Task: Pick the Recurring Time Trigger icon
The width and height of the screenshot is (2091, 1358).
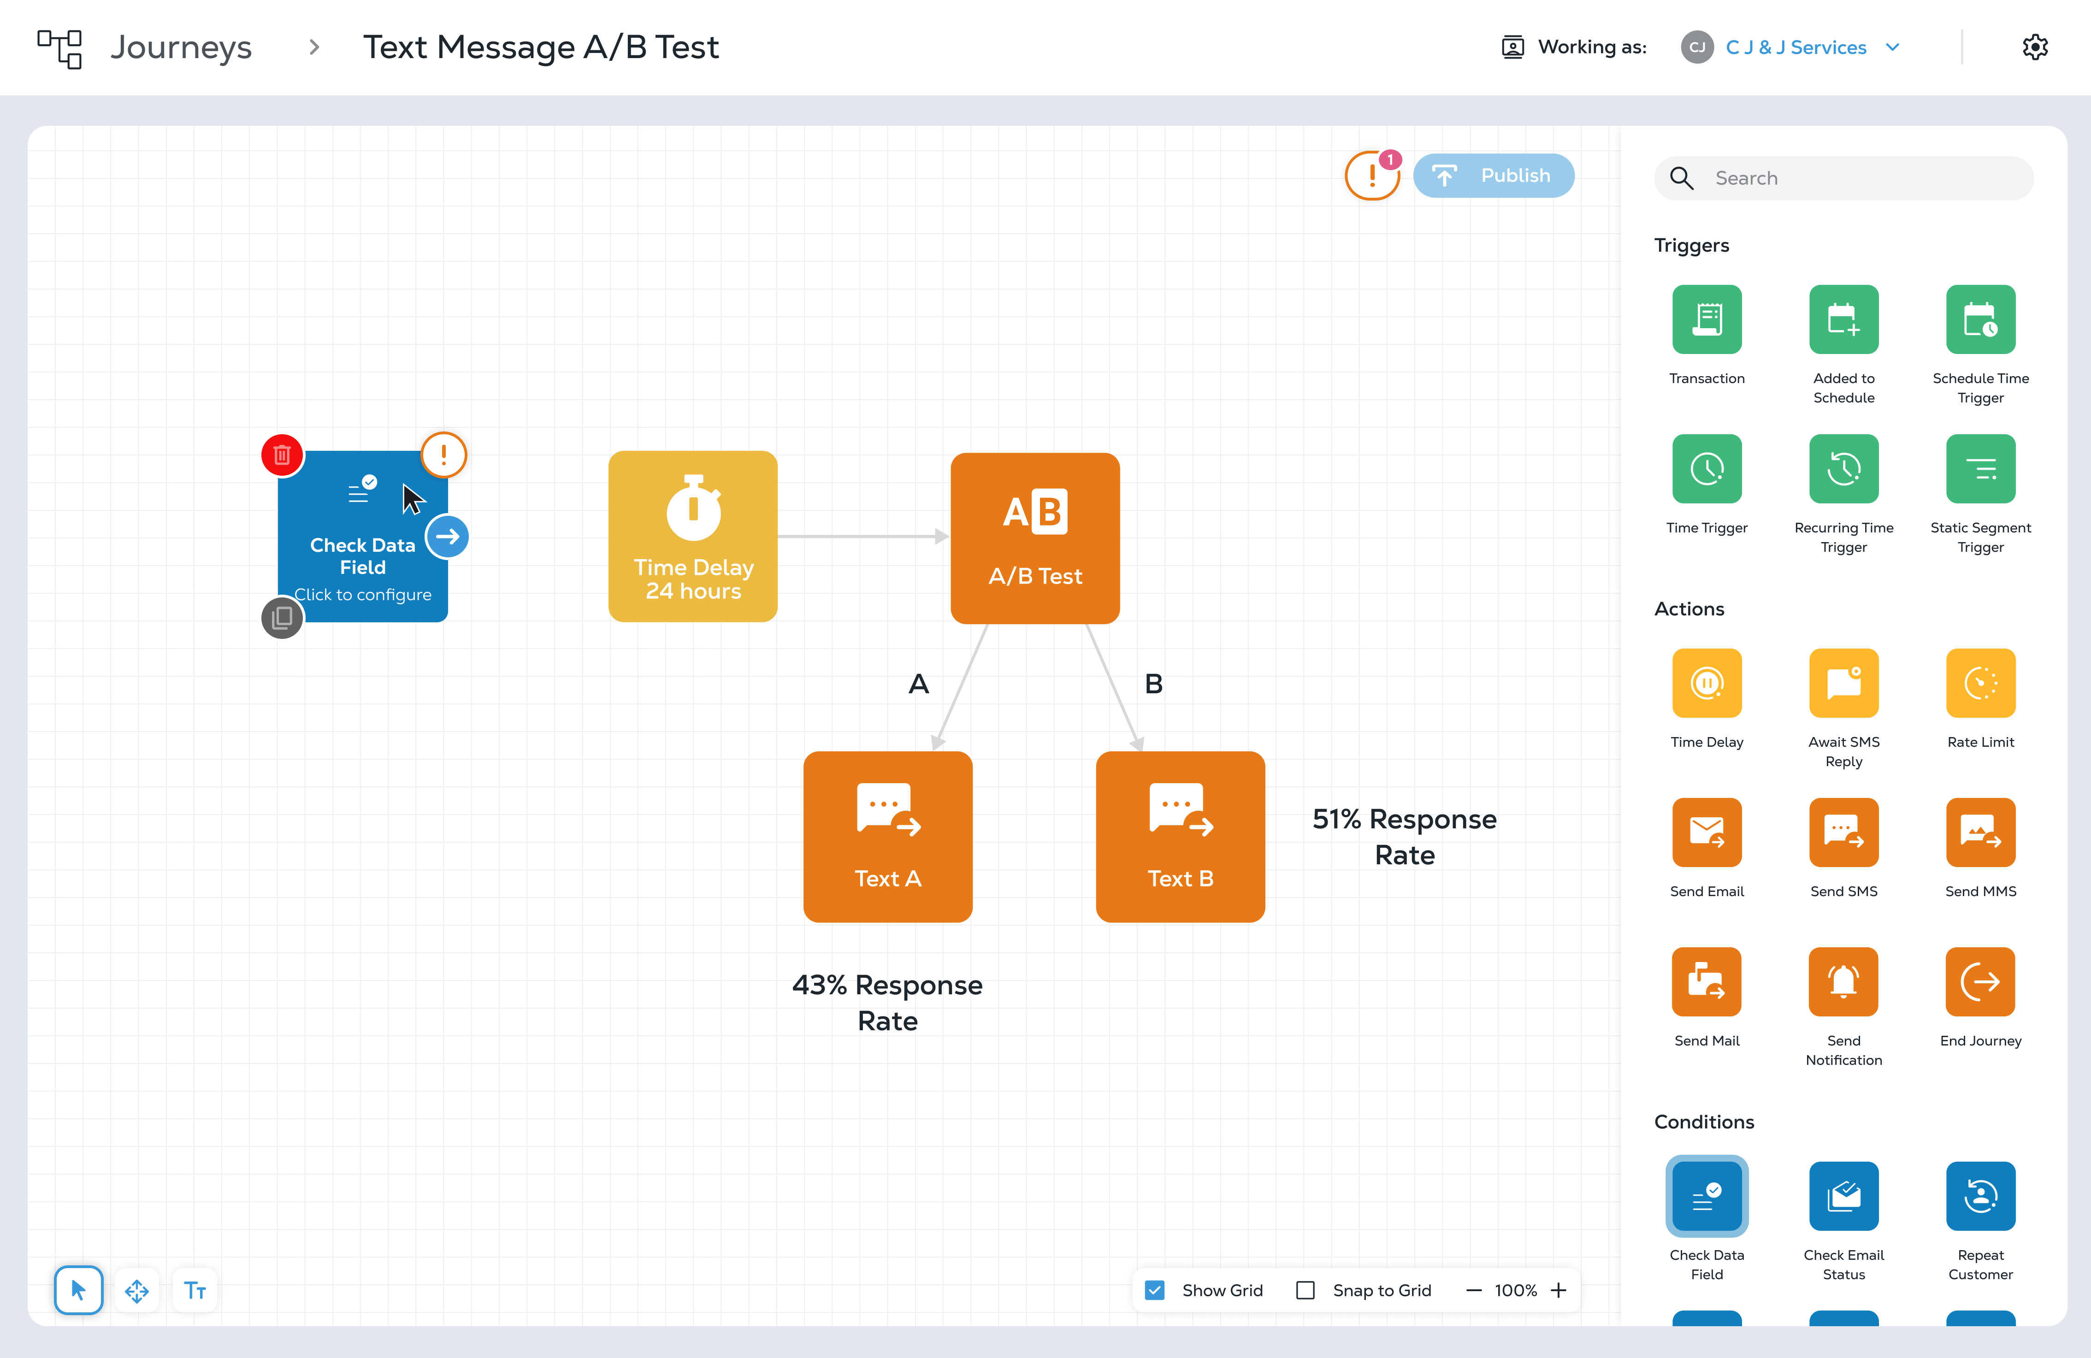Action: pos(1843,468)
